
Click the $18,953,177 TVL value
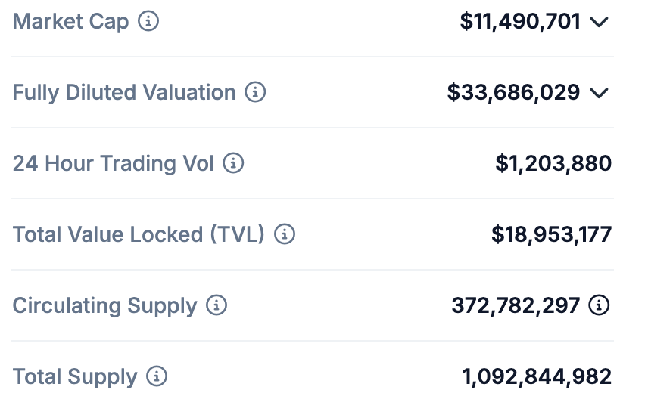551,234
